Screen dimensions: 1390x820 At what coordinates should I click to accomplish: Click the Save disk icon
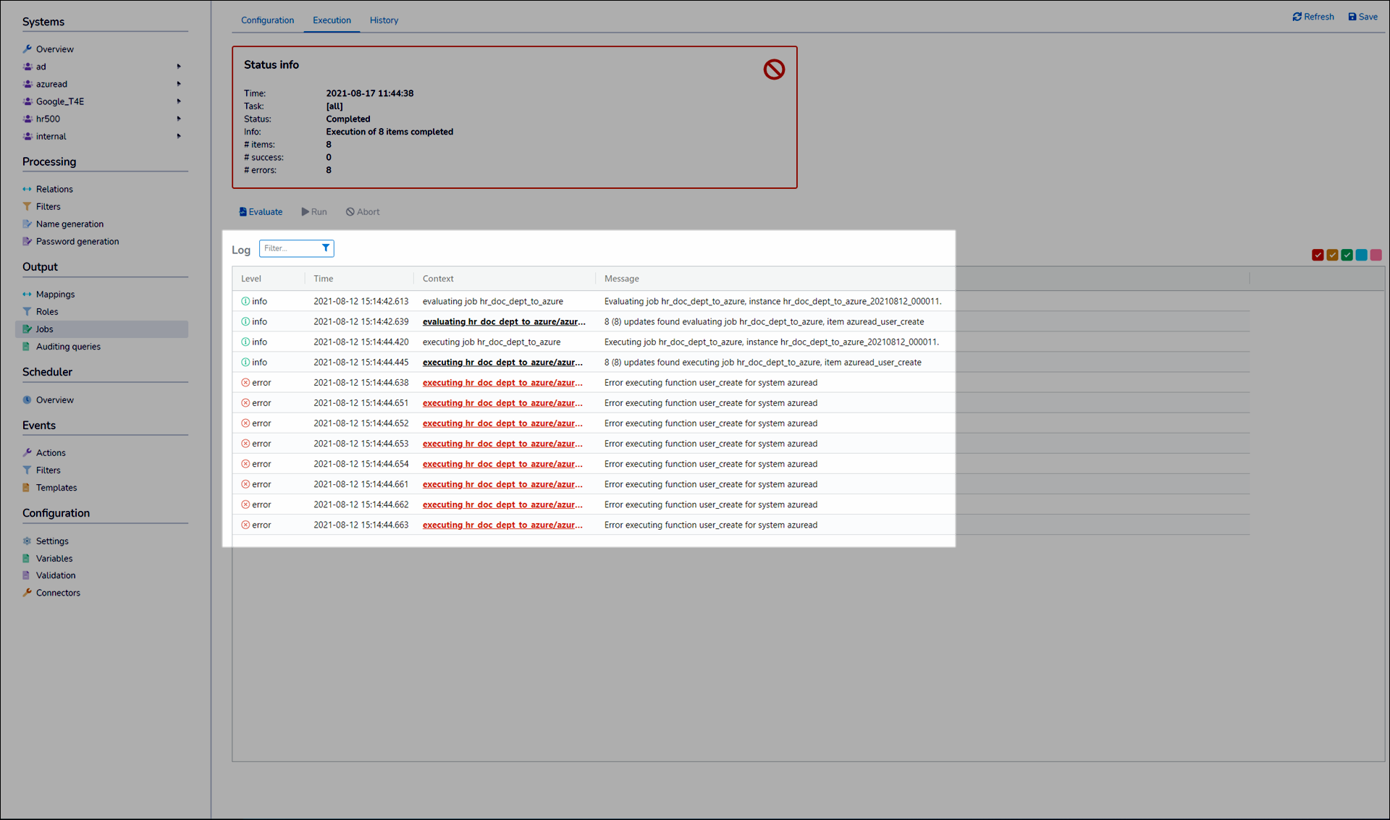pos(1352,17)
